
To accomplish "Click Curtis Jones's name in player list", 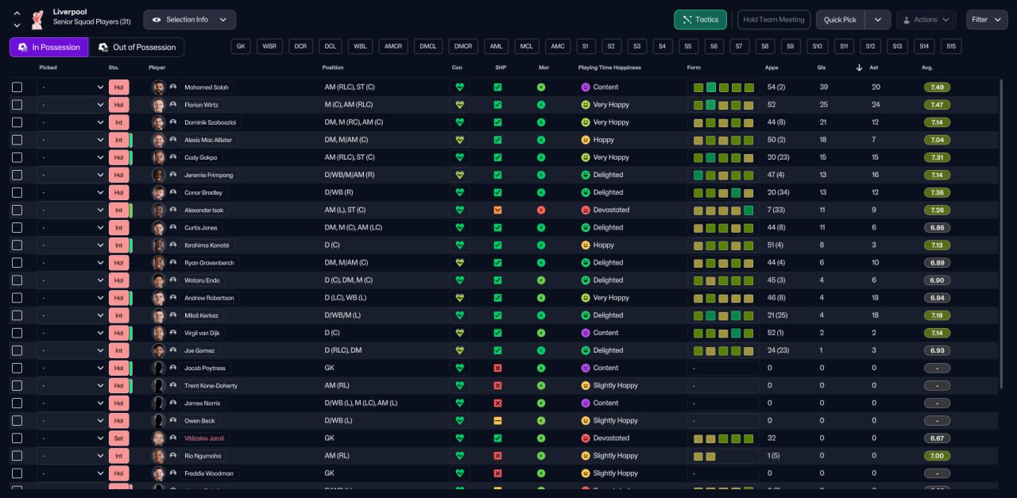I will pos(200,228).
